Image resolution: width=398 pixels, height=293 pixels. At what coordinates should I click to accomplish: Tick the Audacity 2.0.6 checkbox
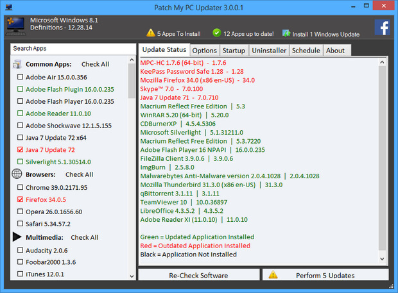[x=20, y=250]
